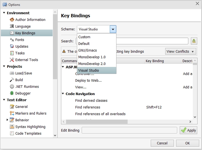Choose Default scheme from the list

97,44
